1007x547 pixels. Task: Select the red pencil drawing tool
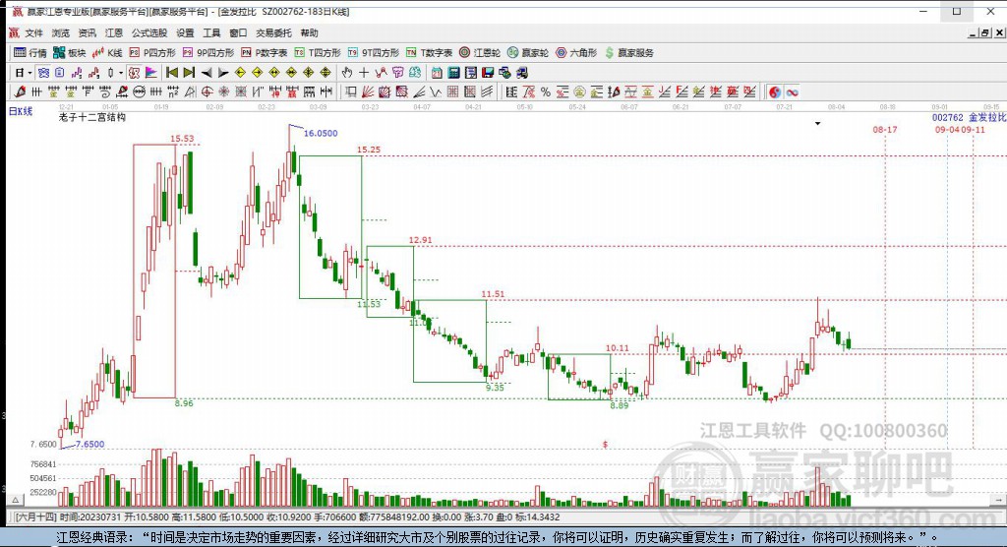click(20, 91)
